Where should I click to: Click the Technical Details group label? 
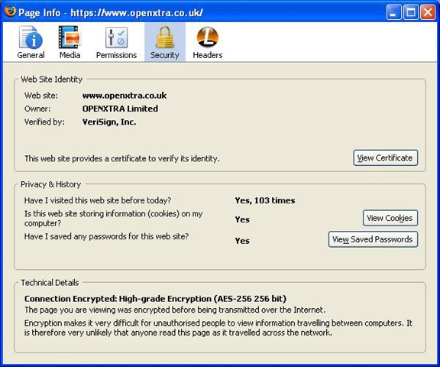[50, 283]
